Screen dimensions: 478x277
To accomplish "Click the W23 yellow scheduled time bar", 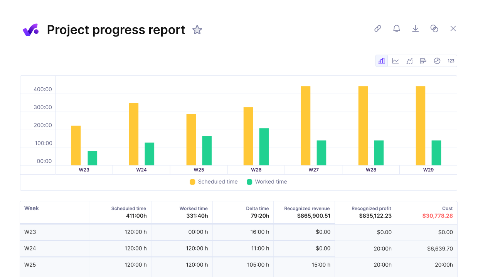I will tap(76, 145).
